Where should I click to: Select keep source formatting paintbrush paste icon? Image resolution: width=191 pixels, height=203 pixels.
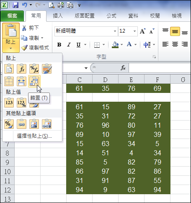pos(46,69)
